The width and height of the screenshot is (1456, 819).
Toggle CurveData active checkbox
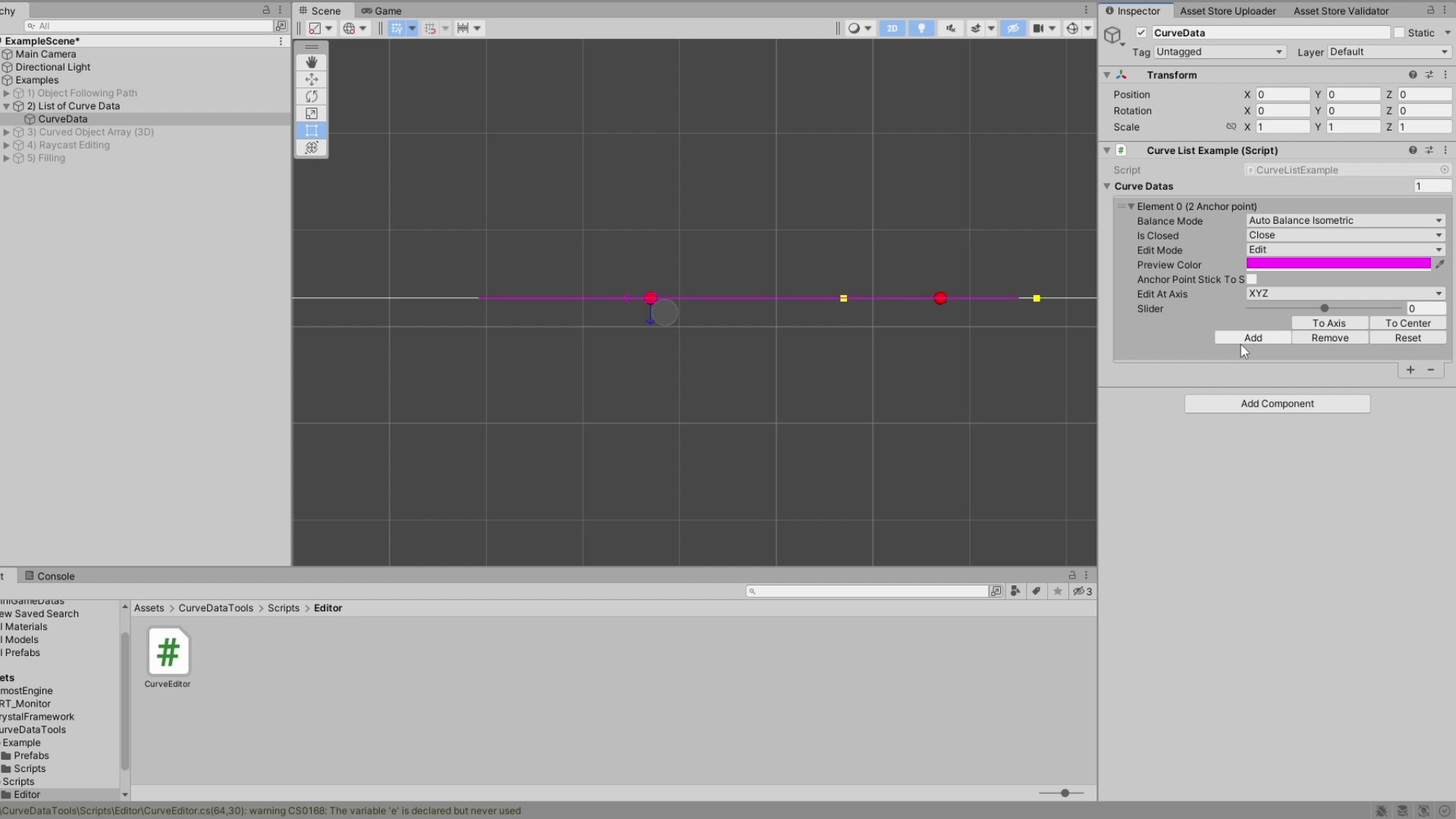pos(1141,33)
